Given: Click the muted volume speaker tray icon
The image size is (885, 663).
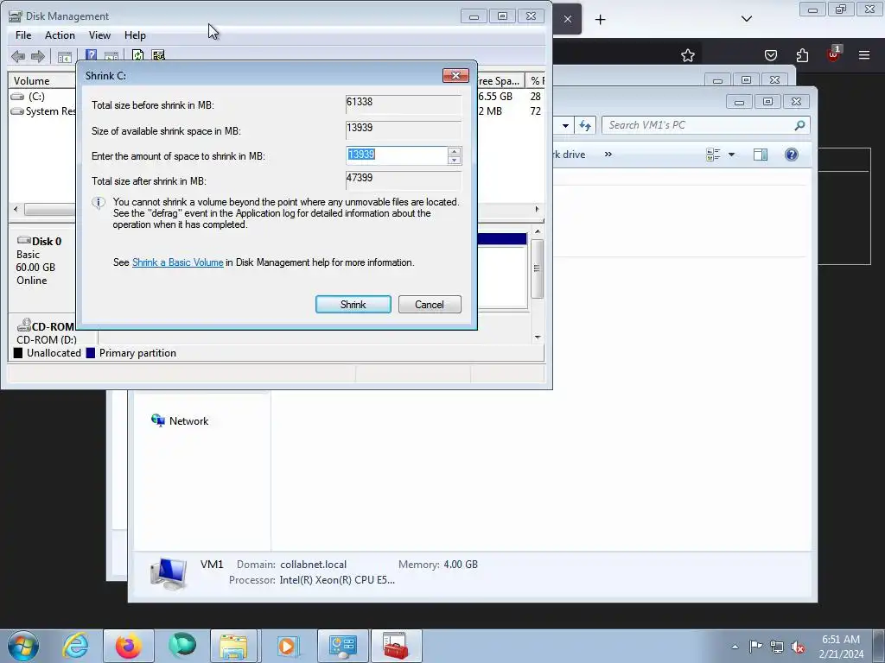Looking at the screenshot, I should pos(797,647).
